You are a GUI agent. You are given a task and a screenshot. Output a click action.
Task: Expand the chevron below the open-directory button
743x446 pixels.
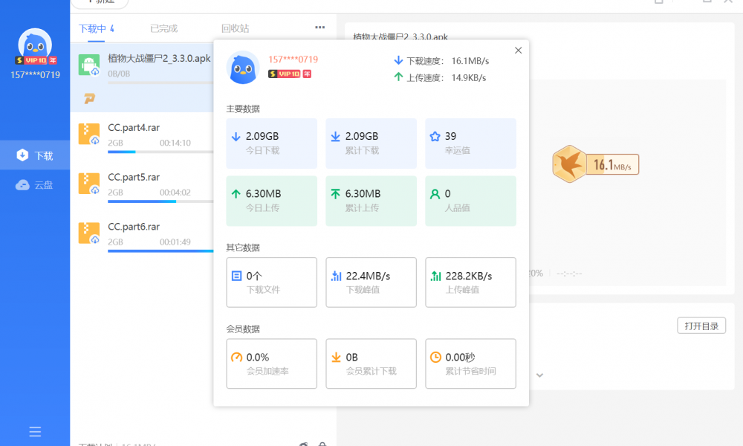coord(540,375)
